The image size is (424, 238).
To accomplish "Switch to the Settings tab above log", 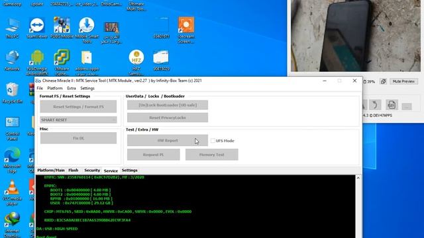I will pos(130,171).
